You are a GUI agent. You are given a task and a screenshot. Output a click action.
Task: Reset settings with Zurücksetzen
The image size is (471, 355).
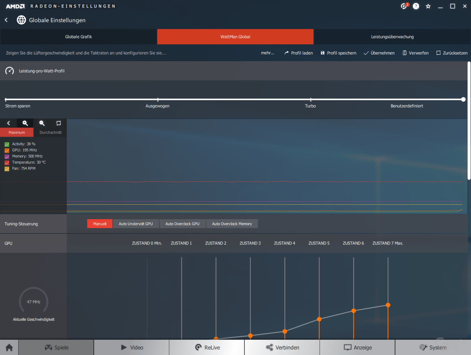point(452,53)
